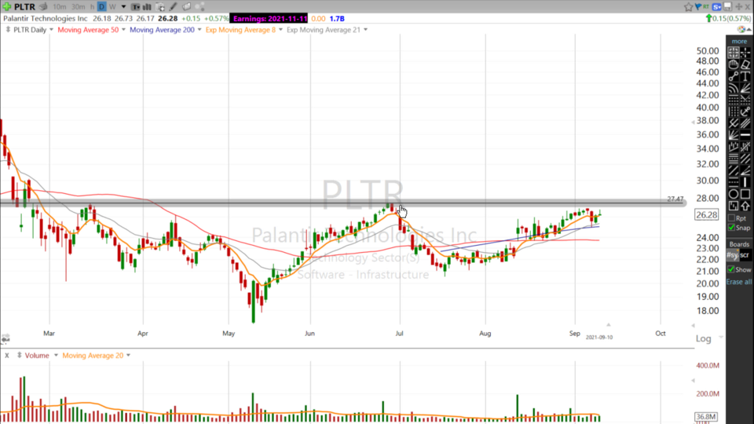The width and height of the screenshot is (754, 424).
Task: Select the circle shape tool
Action: click(x=734, y=194)
